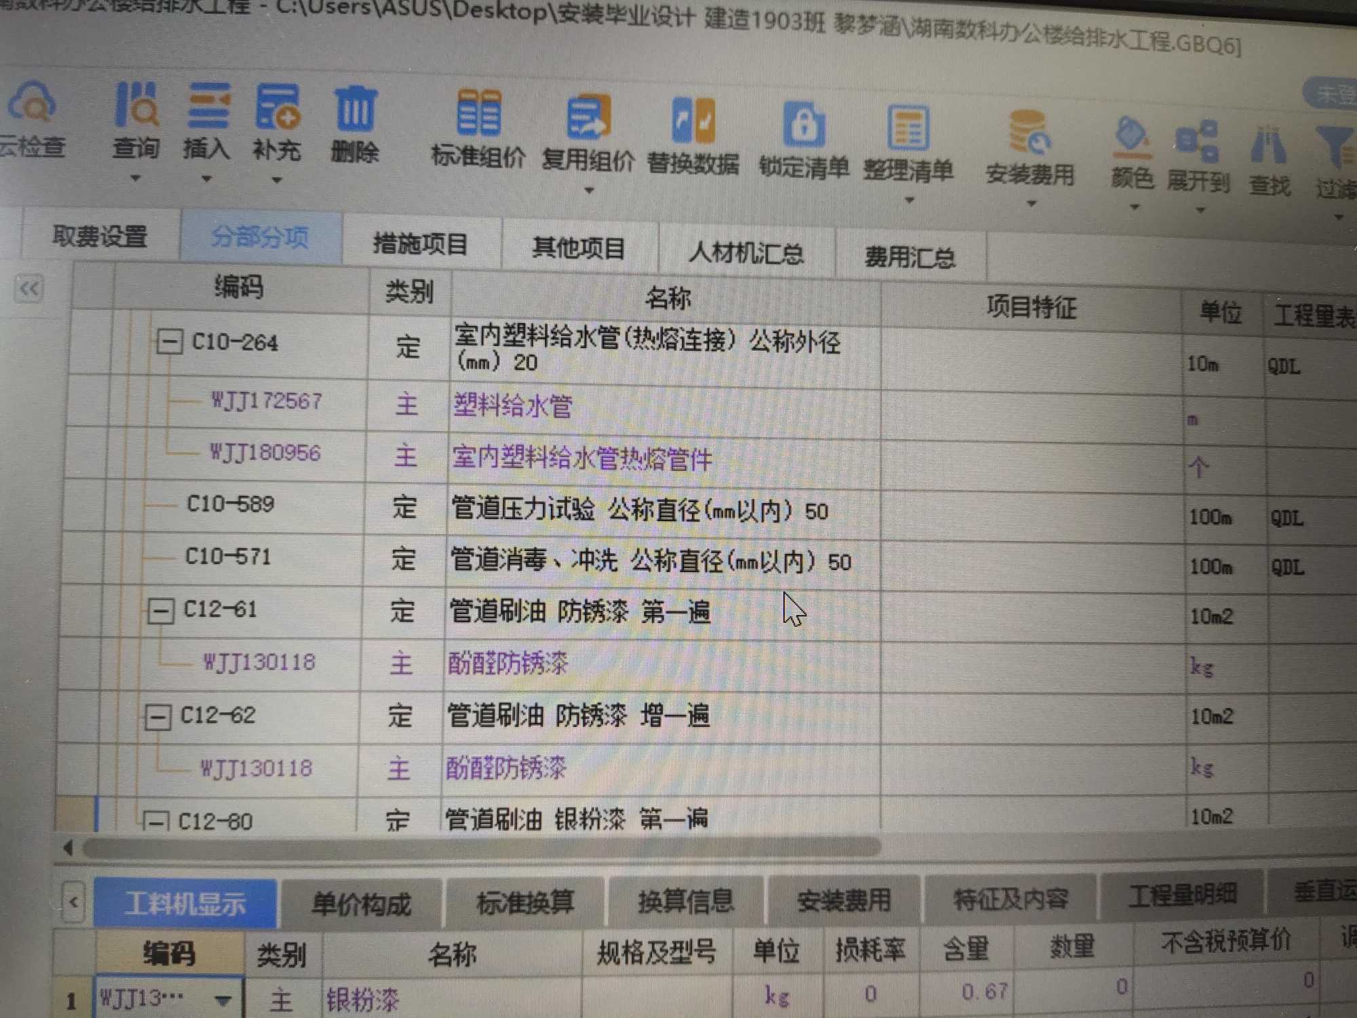
Task: Select the 安装费用 bottom tab
Action: click(843, 901)
